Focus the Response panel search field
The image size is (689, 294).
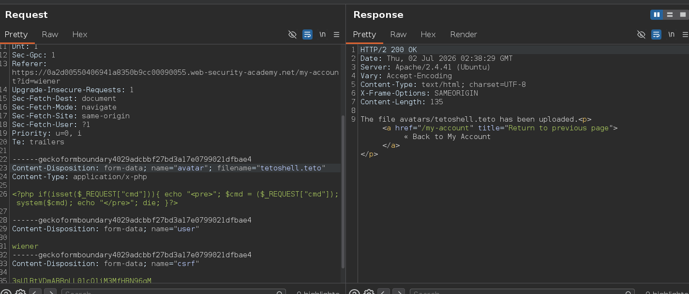click(522, 292)
